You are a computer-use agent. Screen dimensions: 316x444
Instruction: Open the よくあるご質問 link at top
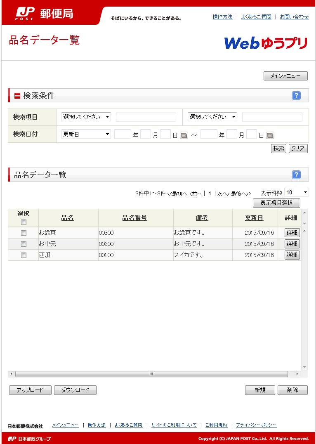[256, 17]
